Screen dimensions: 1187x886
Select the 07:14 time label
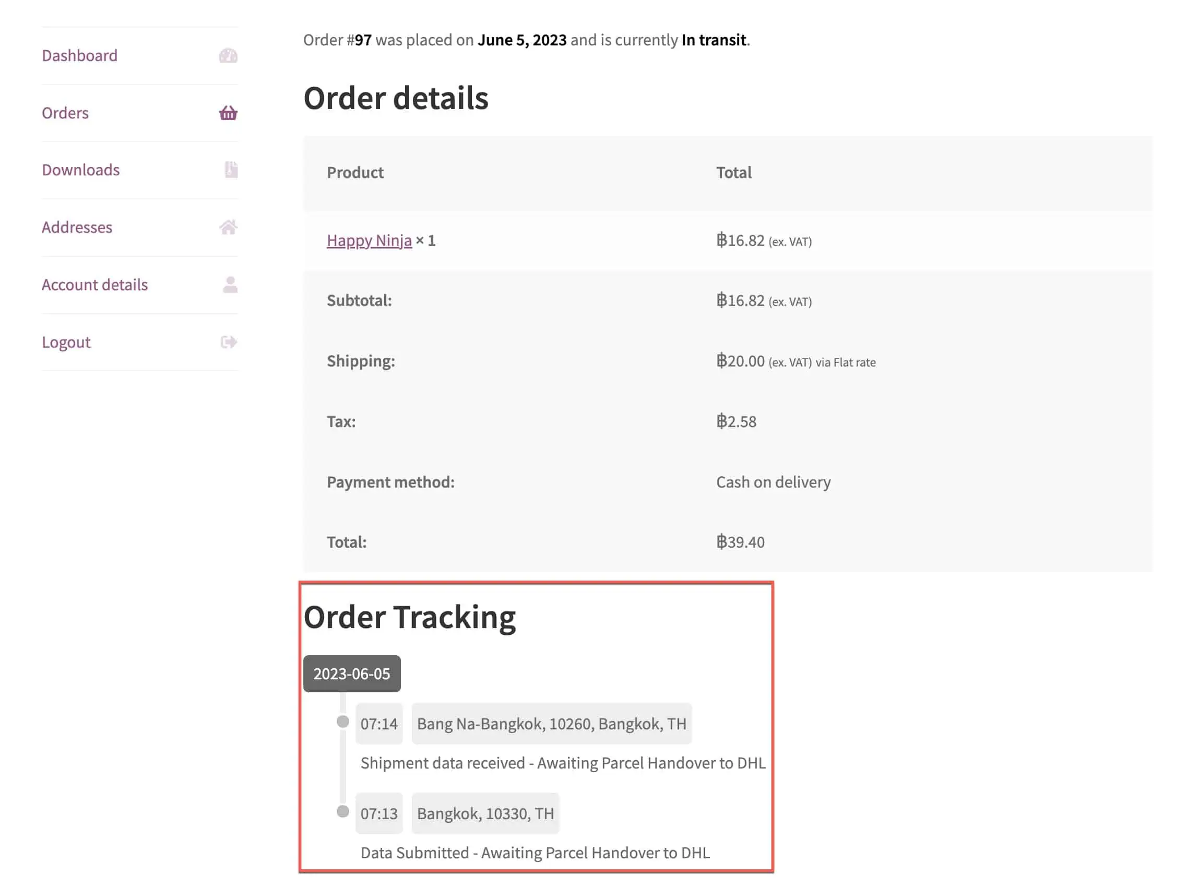pyautogui.click(x=378, y=724)
